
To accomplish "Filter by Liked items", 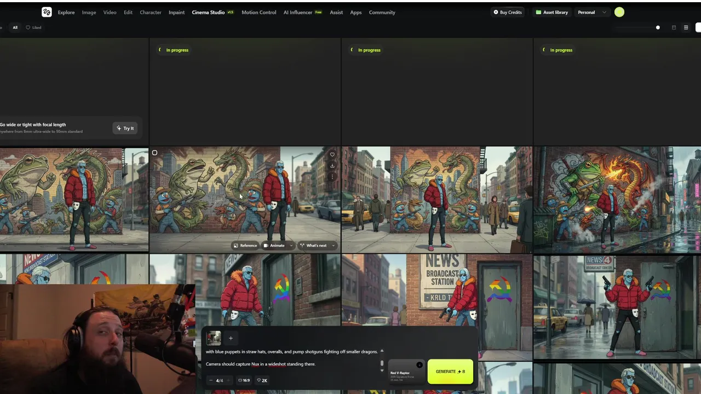I will tap(33, 27).
